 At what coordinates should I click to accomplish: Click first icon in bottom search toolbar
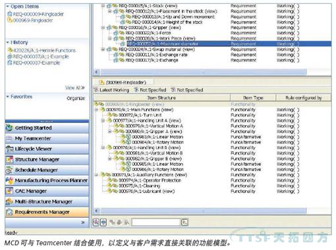(x=96, y=222)
